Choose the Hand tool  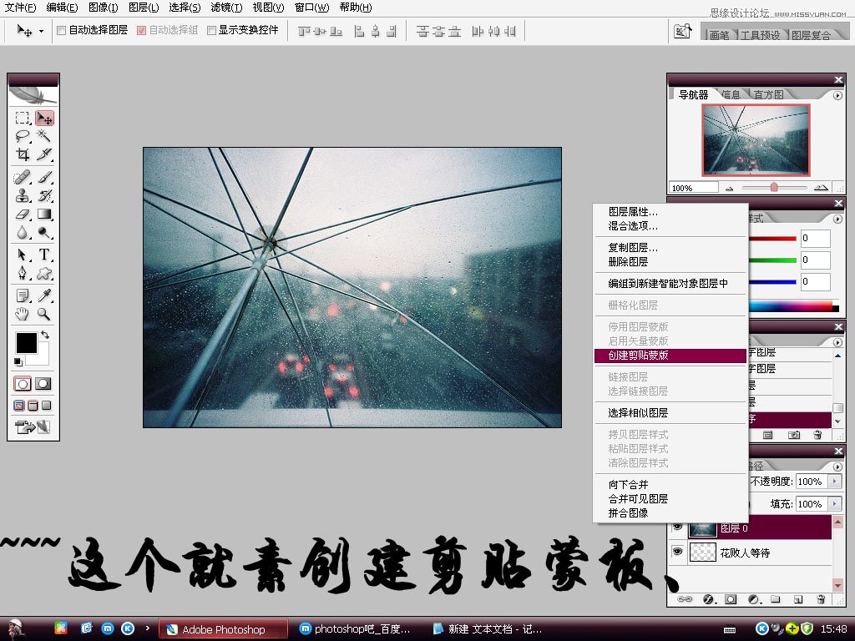point(23,314)
